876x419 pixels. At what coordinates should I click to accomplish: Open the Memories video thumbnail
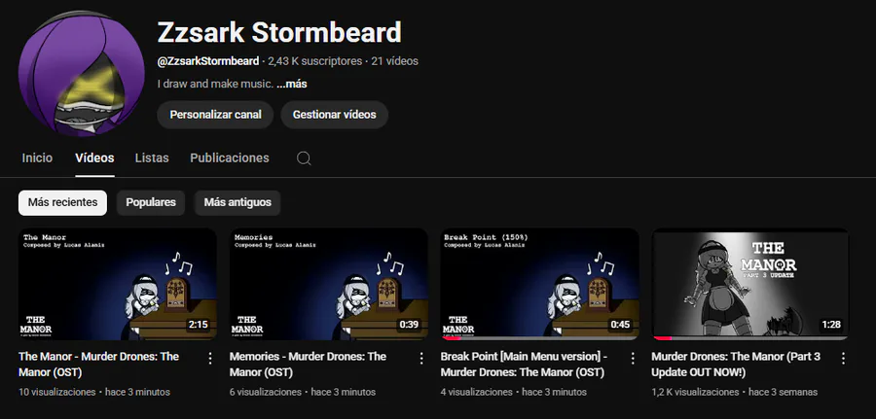[329, 284]
